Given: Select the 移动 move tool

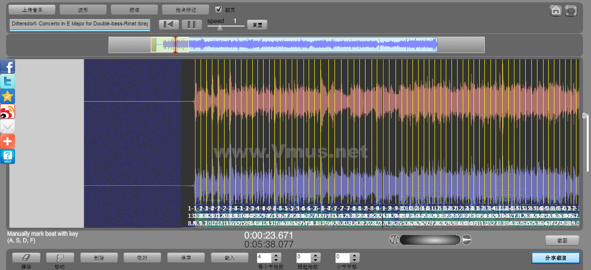Looking at the screenshot, I should pos(59,257).
